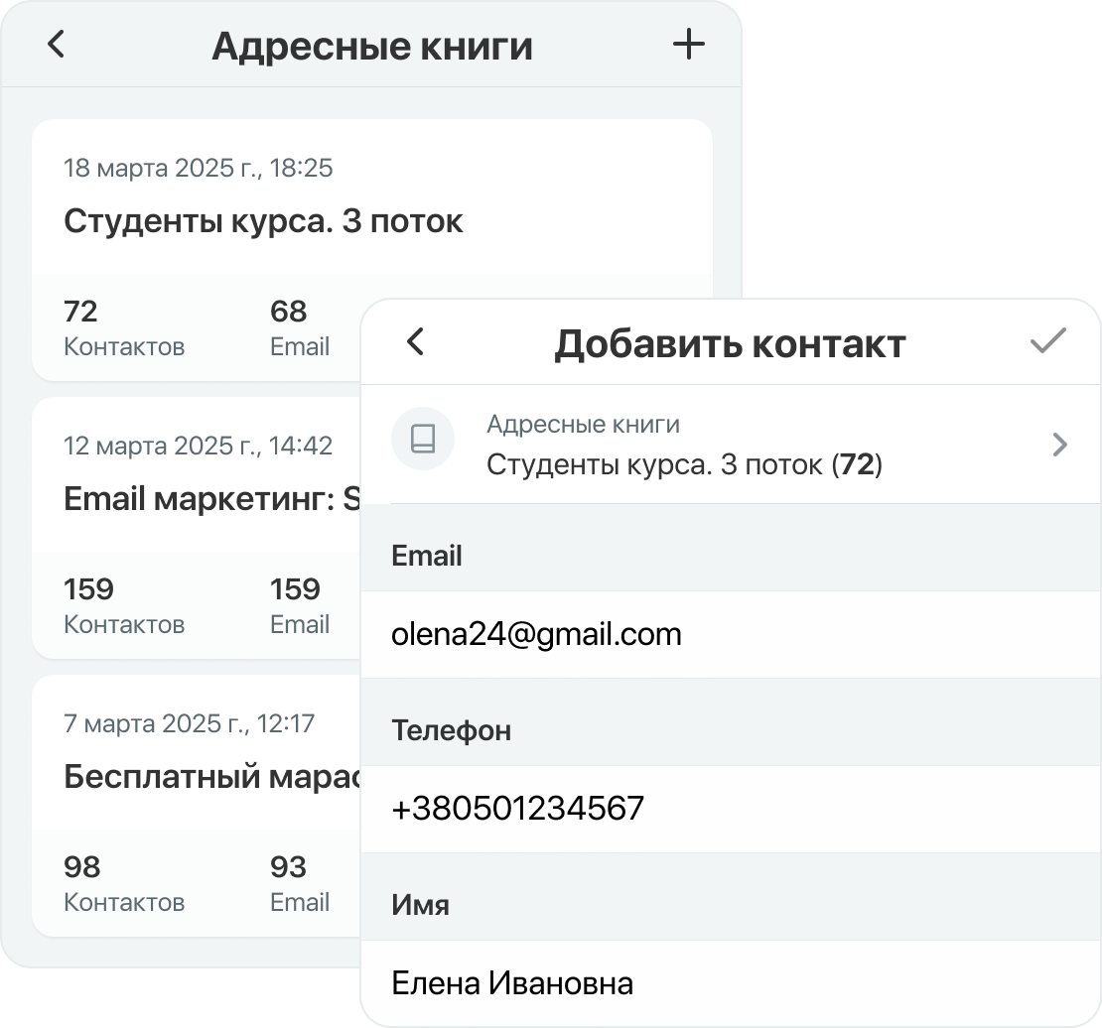Image resolution: width=1102 pixels, height=1028 pixels.
Task: Open the Добавить контакт save confirmation checkmark
Action: 1047,342
